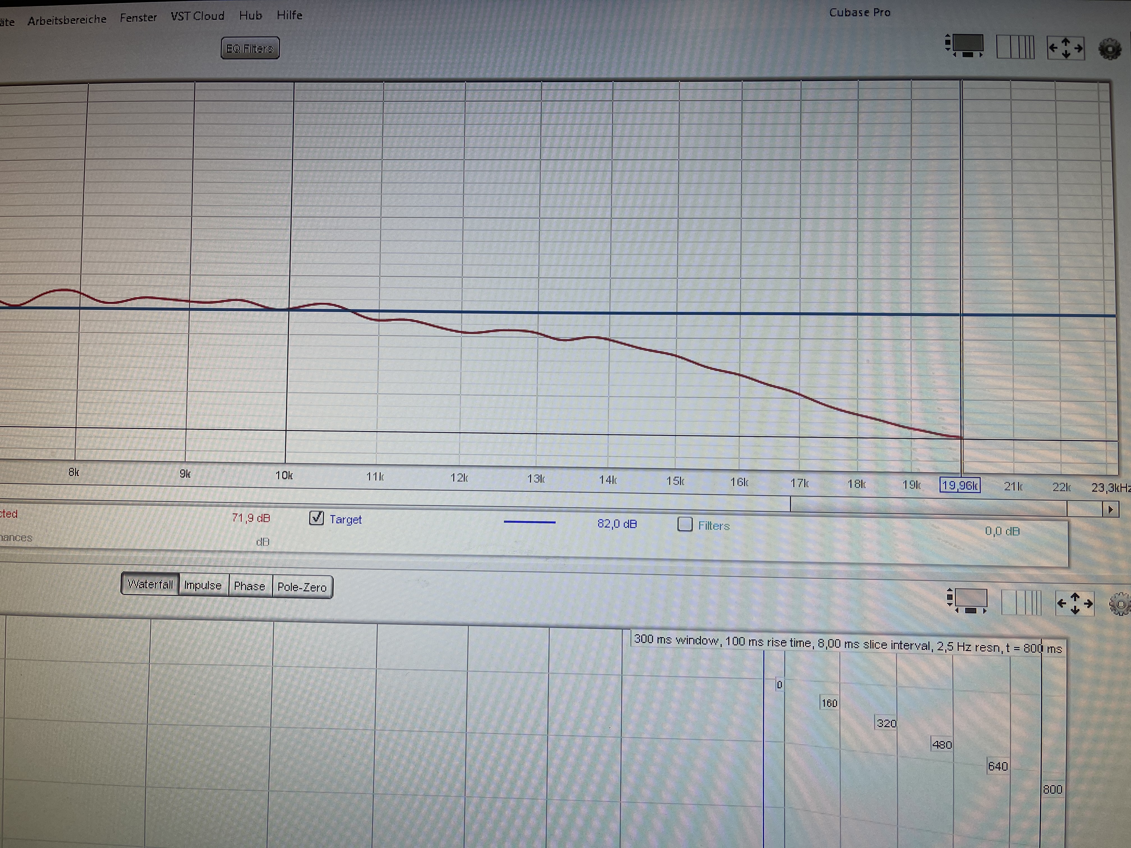The height and width of the screenshot is (848, 1131).
Task: Click the blue Target line swatch
Action: 530,522
